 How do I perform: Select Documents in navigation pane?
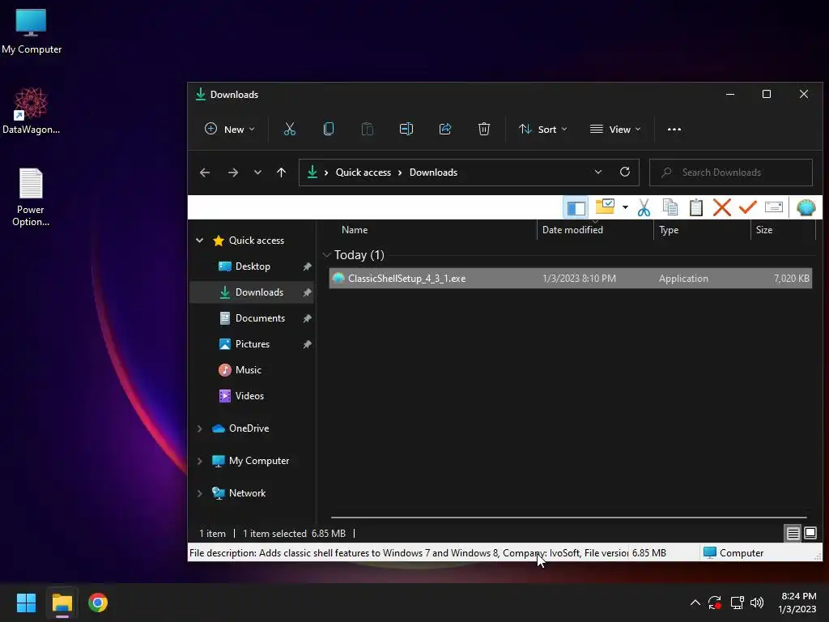click(x=252, y=317)
